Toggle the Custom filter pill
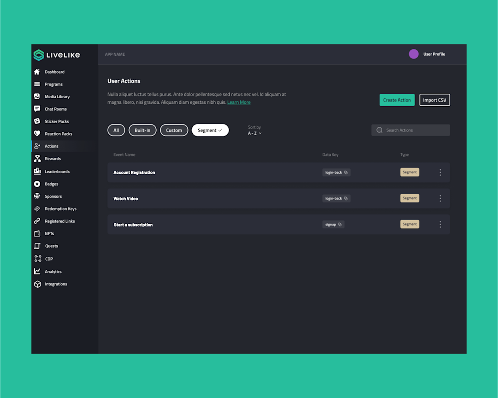 coord(174,130)
